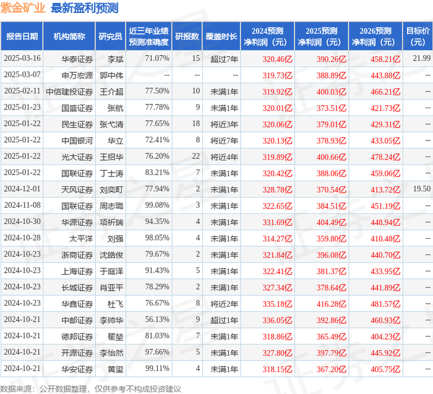Click the 数据来源 footer note
The height and width of the screenshot is (394, 433).
click(90, 389)
